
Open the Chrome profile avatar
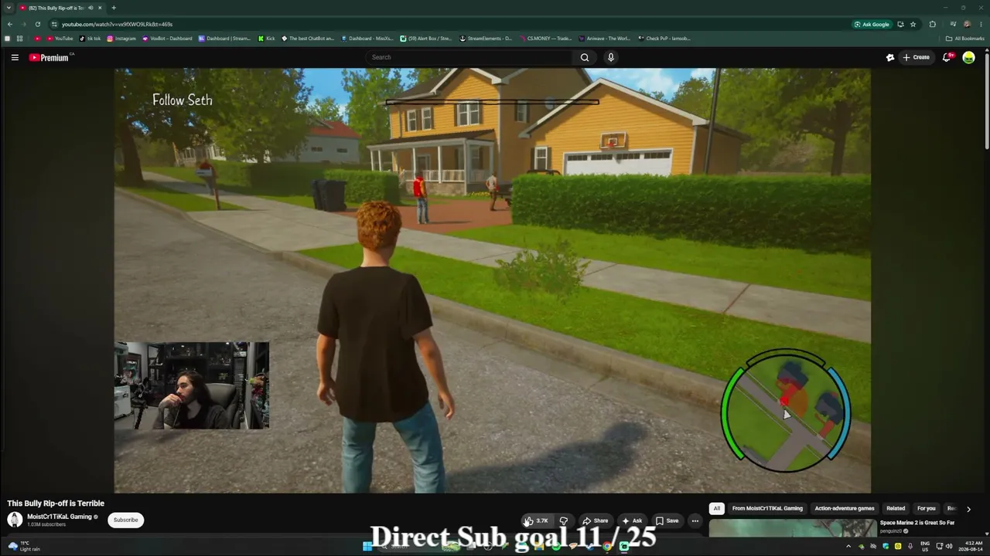click(967, 24)
